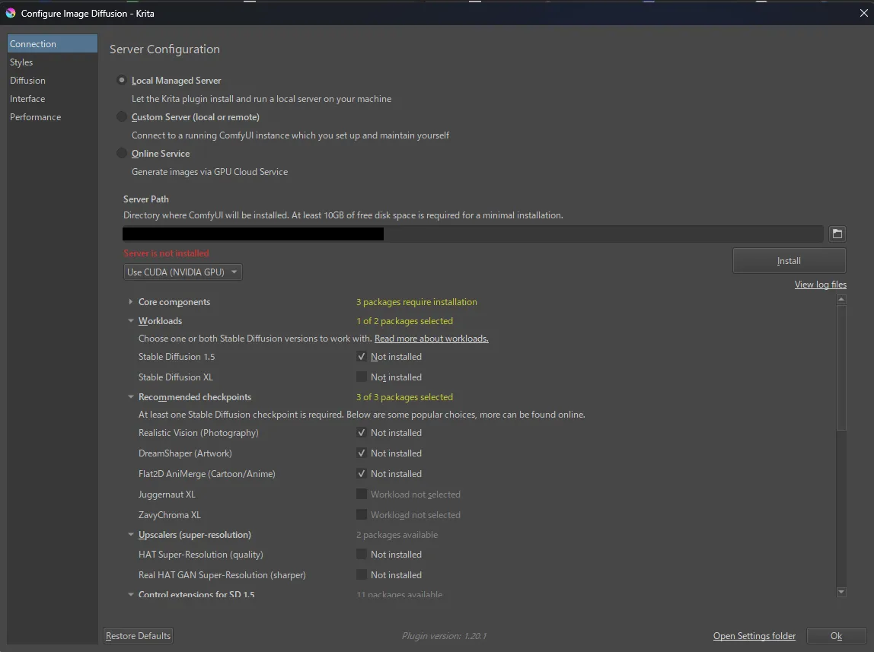Viewport: 874px width, 652px height.
Task: Click '3 packages require installation' status text
Action: click(416, 302)
